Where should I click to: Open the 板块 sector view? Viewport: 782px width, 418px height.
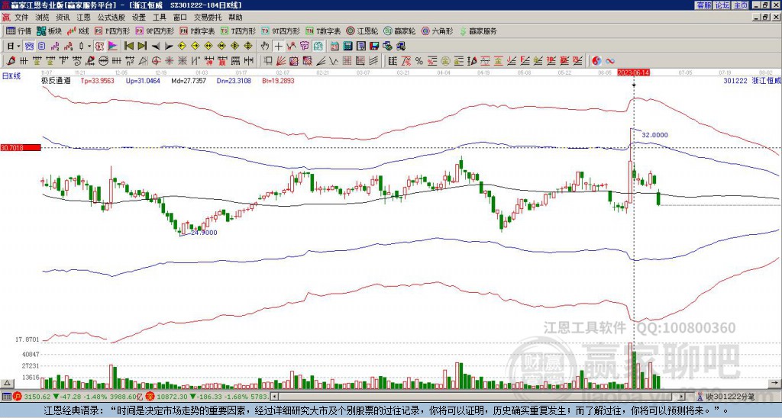tap(49, 31)
